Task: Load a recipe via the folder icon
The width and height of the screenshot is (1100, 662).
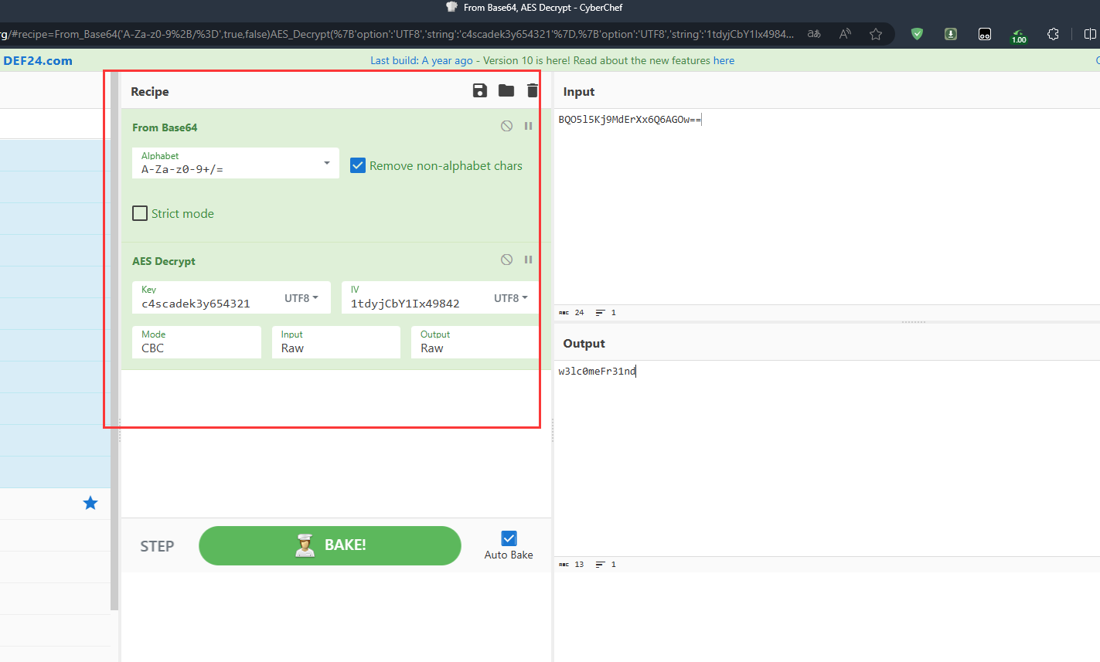Action: coord(506,90)
